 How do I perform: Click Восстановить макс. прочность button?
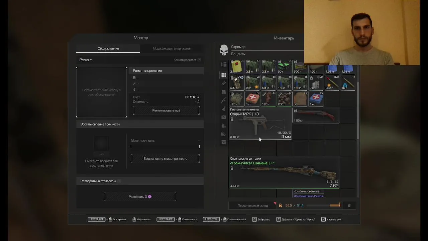pos(165,159)
